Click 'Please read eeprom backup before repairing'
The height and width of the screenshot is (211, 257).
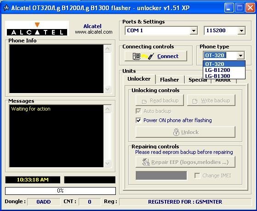pyautogui.click(x=184, y=152)
